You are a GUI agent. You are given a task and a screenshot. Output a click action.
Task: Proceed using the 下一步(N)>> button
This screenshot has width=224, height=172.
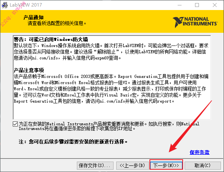click(166, 165)
